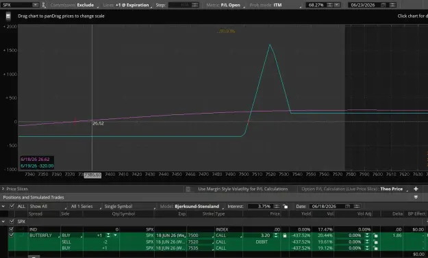This screenshot has width=428, height=258.
Task: Click the Strike column header
Action: point(208,214)
